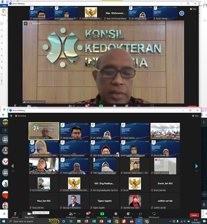The height and width of the screenshot is (224, 207).
Task: Stop Video in gallery-view Zoom window
Action: [x=29, y=215]
